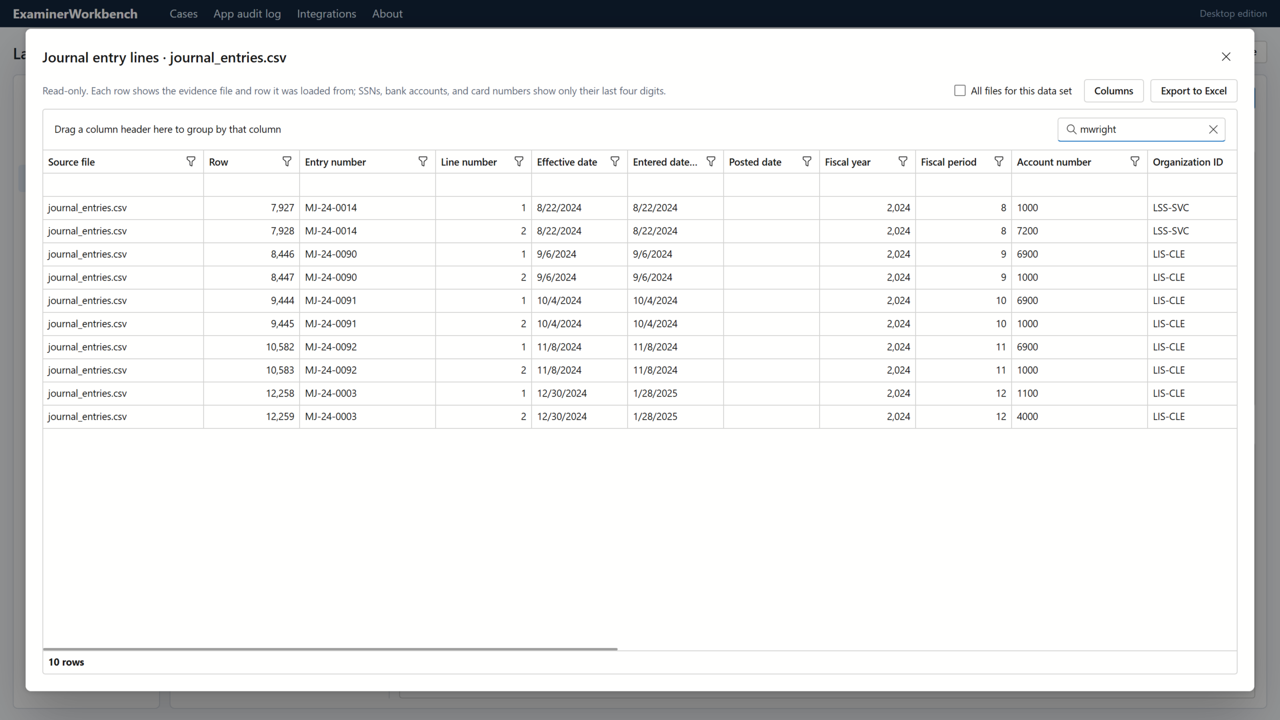
Task: Click account number 7200 cell
Action: pyautogui.click(x=1079, y=231)
